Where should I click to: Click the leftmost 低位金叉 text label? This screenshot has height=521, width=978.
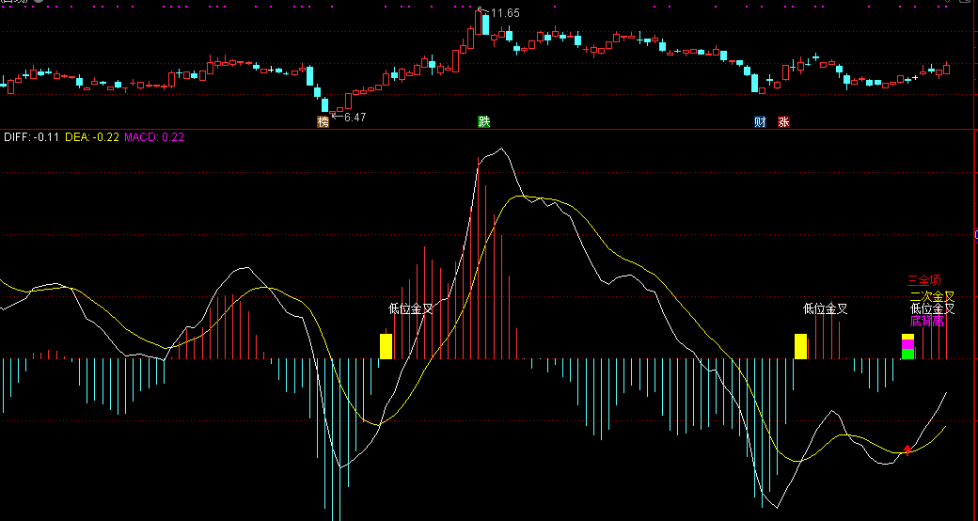pyautogui.click(x=411, y=308)
